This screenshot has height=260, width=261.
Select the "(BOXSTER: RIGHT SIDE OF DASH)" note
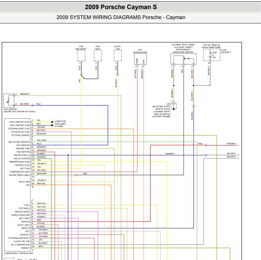click(x=161, y=107)
